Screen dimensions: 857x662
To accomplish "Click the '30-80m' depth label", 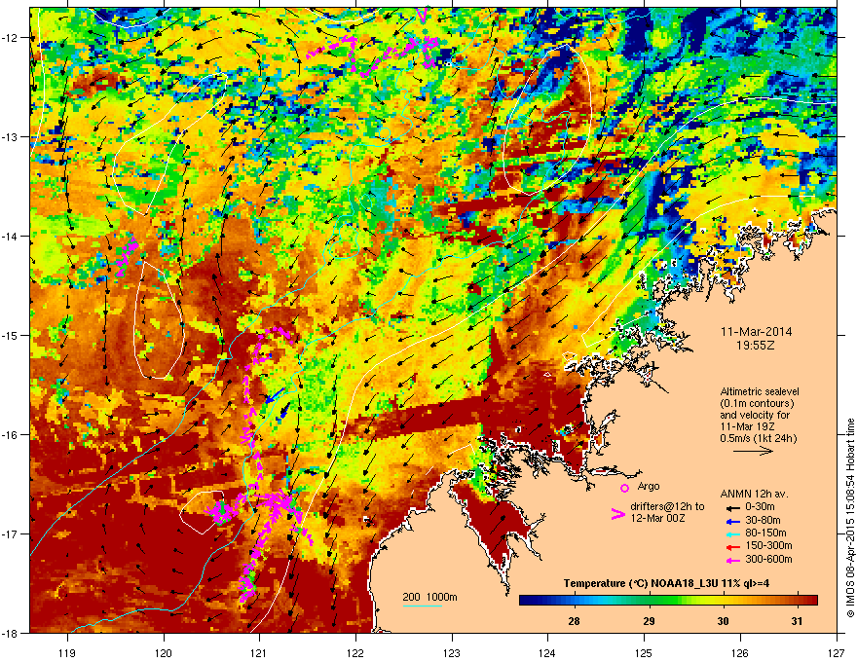I will [x=763, y=521].
